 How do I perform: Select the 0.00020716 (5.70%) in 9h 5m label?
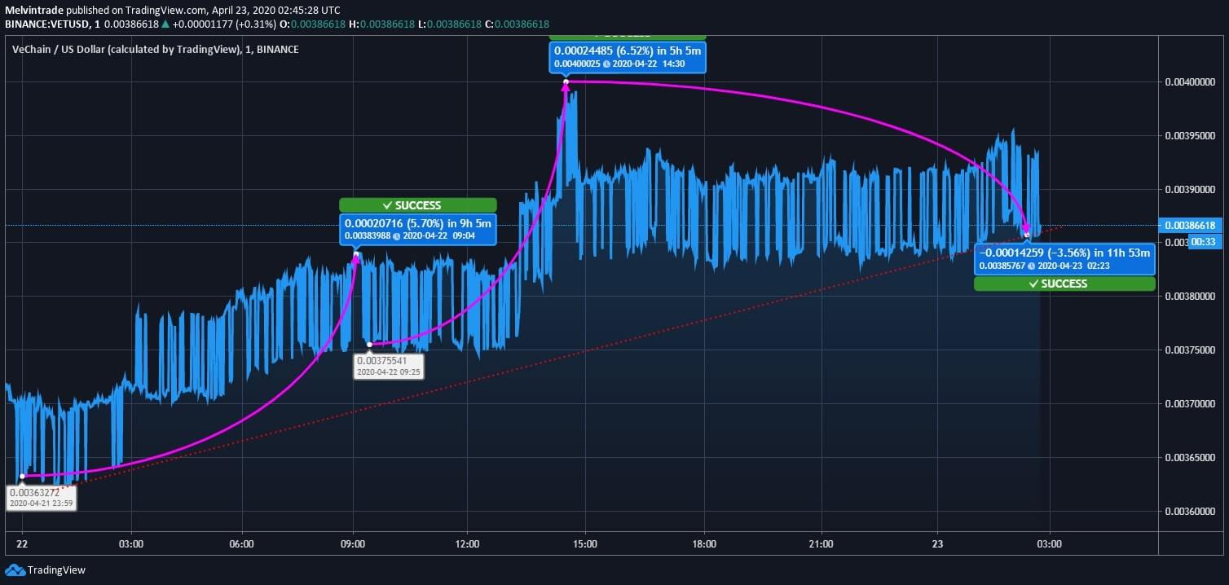[417, 229]
